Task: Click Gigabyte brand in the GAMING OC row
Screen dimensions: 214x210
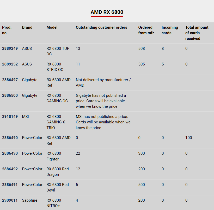Action: tap(30, 95)
